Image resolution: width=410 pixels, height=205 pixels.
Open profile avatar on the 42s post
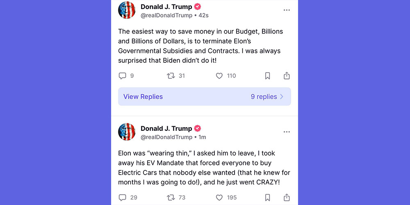tap(127, 10)
